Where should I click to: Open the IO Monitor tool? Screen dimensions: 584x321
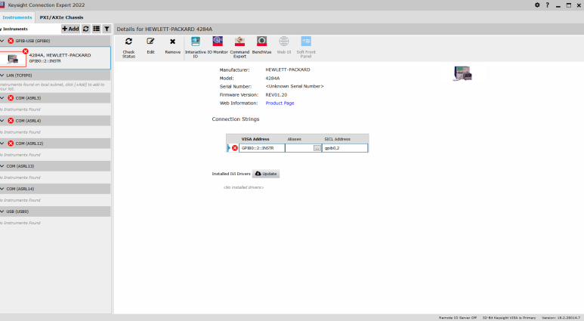pyautogui.click(x=218, y=45)
